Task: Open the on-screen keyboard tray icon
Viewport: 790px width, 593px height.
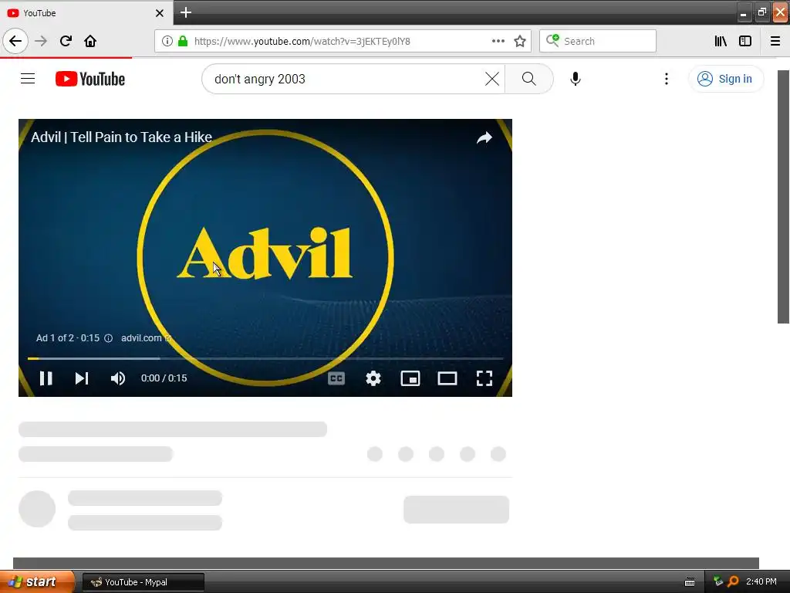Action: tap(690, 582)
